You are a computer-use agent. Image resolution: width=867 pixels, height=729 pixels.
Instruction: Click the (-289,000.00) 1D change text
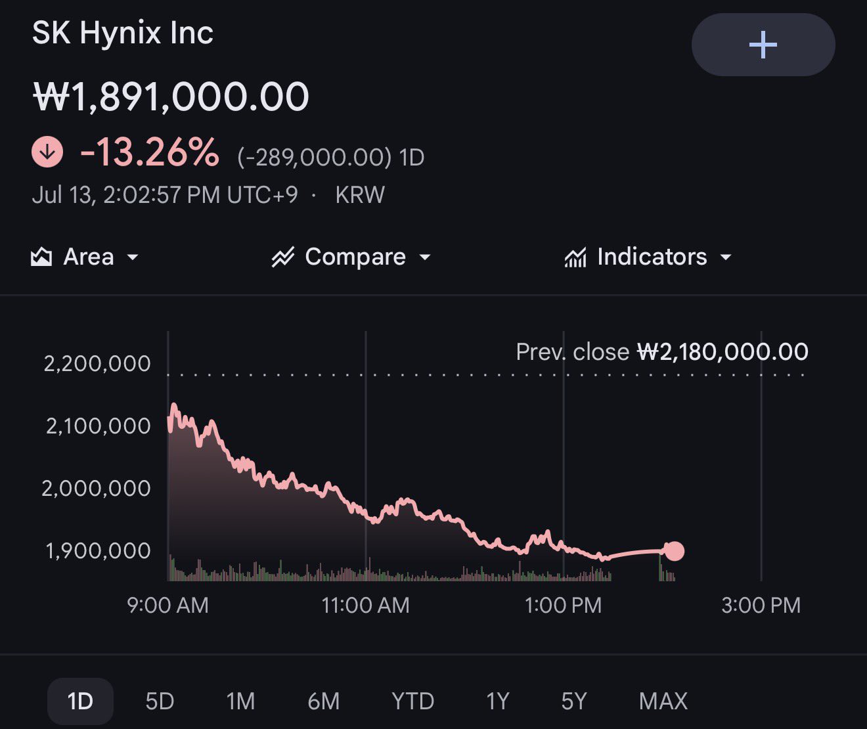point(331,157)
